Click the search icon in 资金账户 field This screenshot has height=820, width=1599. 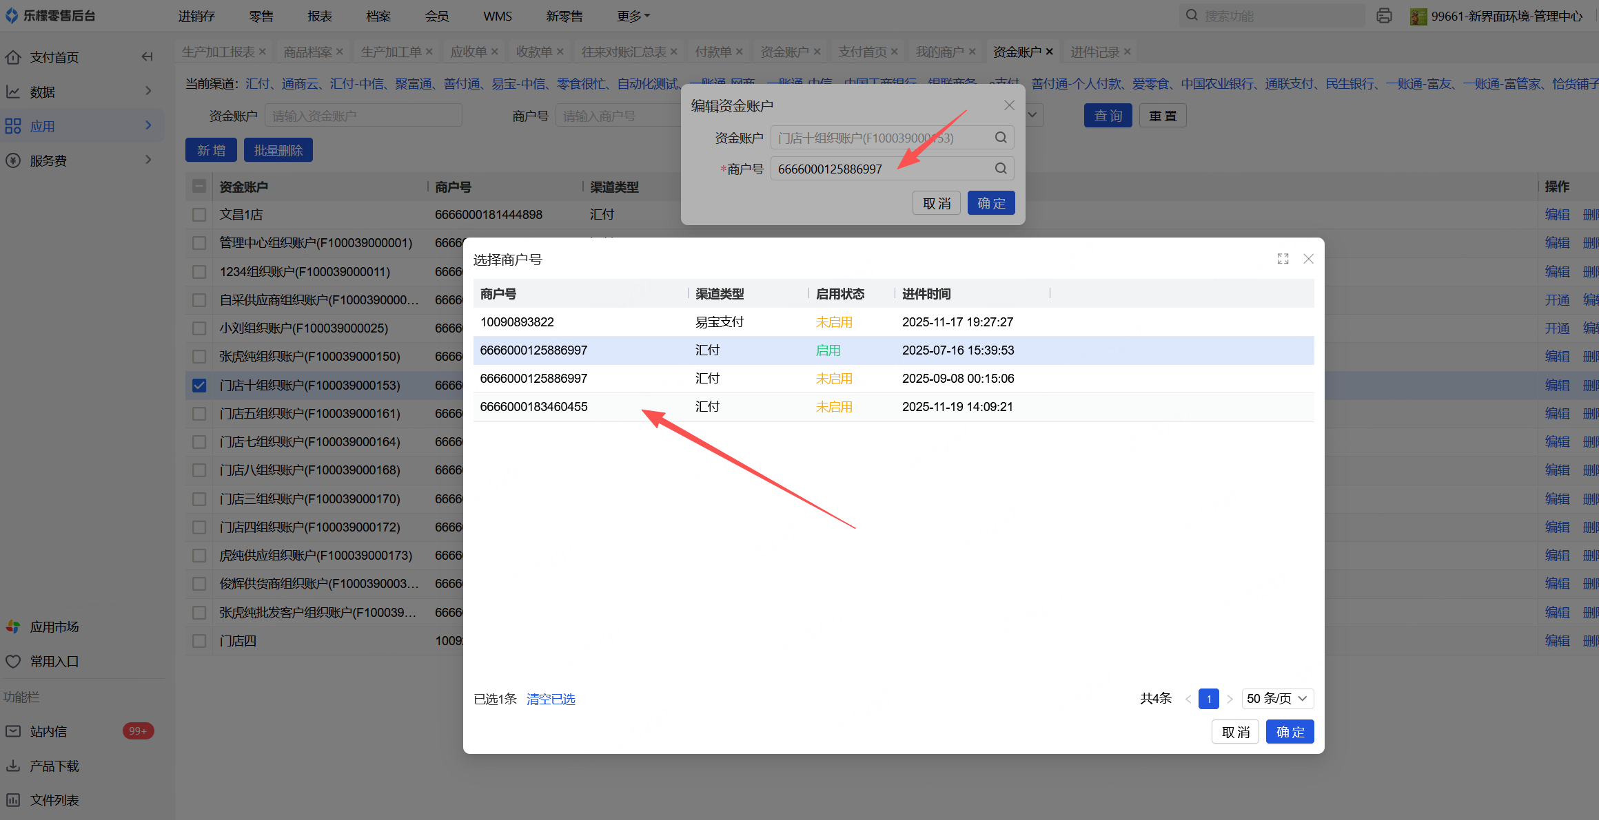1001,138
